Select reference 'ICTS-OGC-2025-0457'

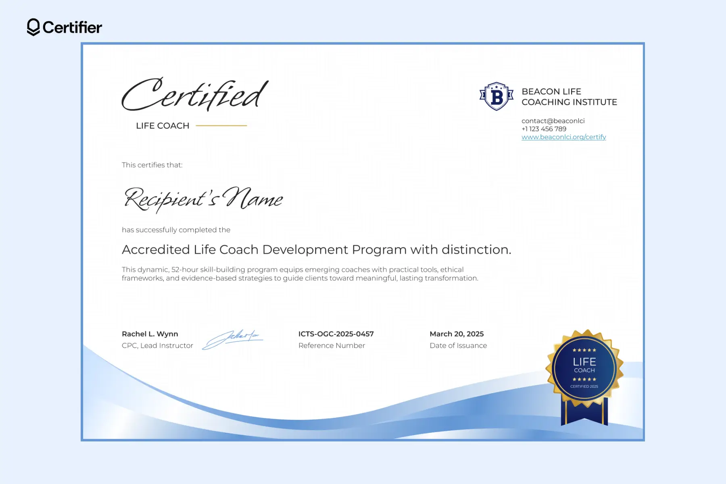(336, 334)
